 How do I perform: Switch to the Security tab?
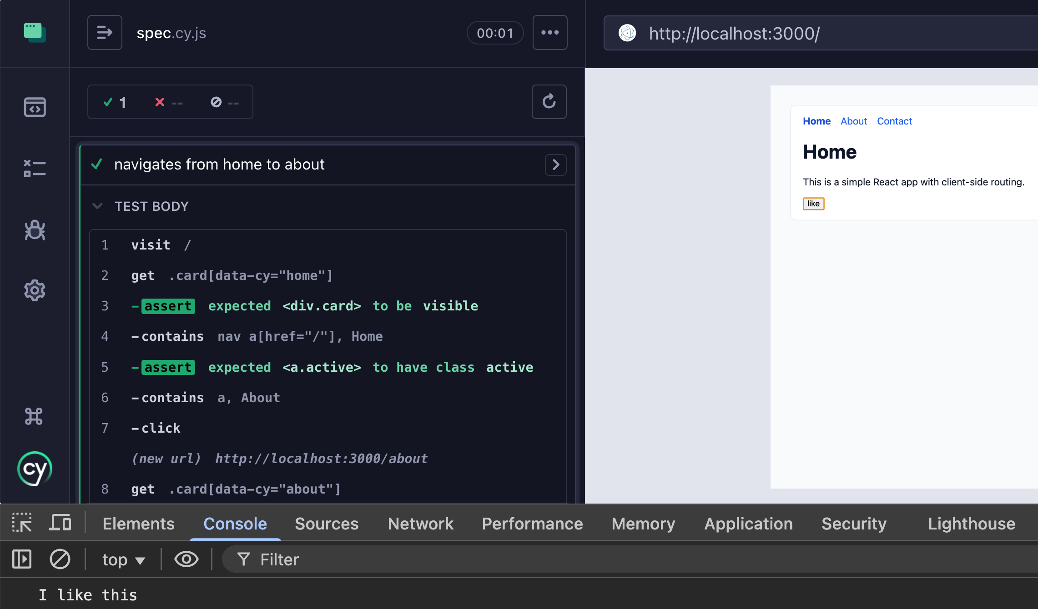(854, 524)
